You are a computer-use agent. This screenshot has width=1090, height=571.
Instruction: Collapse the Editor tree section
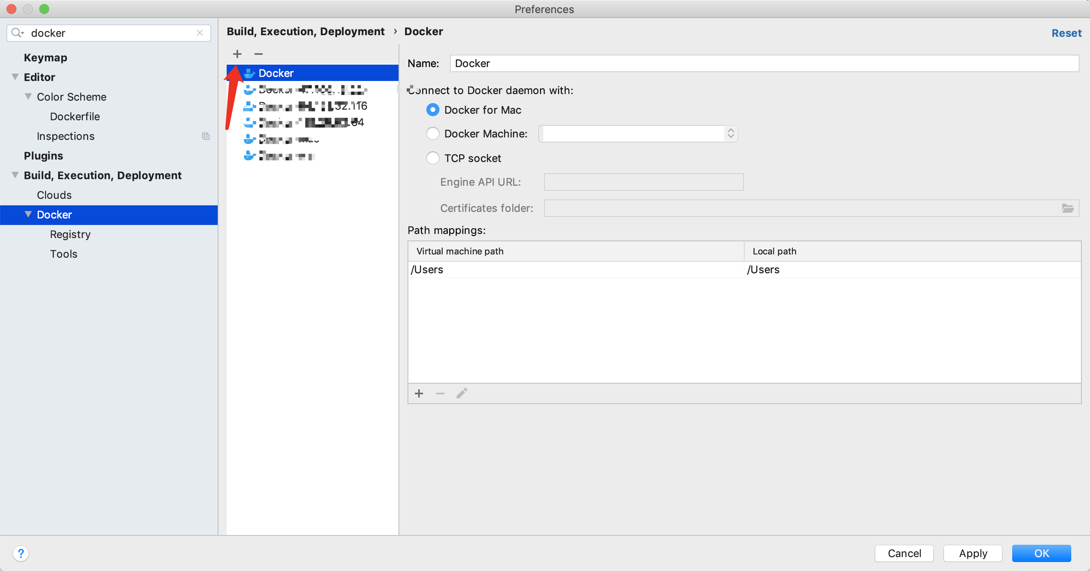tap(15, 77)
